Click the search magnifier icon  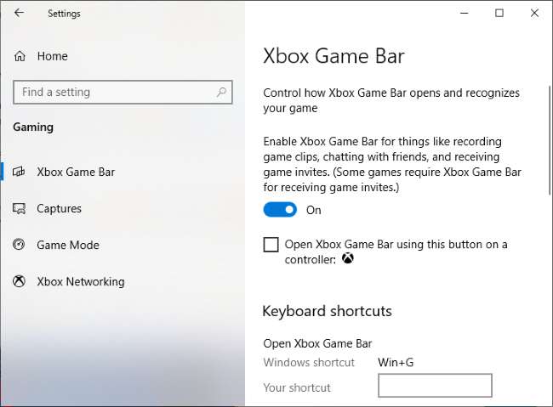pos(221,92)
